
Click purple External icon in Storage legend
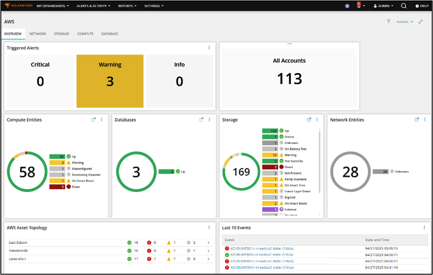click(x=281, y=209)
